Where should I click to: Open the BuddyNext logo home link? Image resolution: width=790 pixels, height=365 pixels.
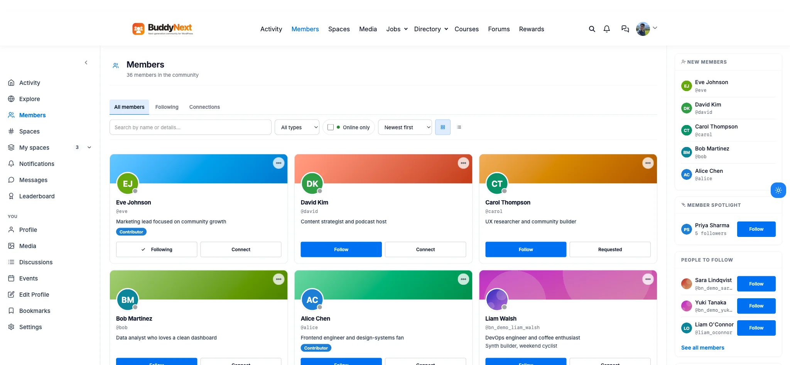coord(162,29)
